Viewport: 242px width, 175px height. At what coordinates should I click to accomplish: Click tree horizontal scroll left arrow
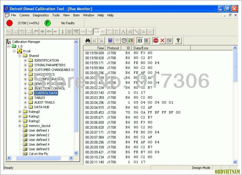[9, 158]
